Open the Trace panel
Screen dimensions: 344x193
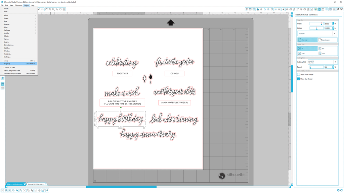312,9
